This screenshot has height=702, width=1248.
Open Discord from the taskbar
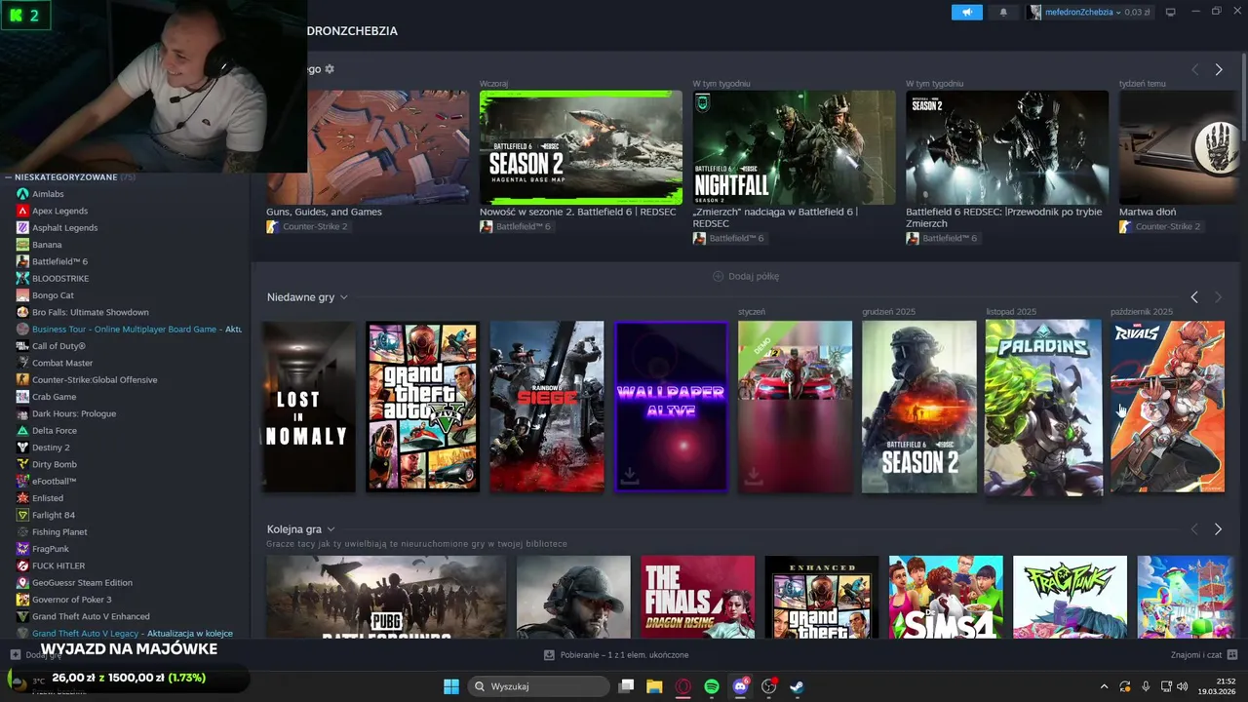tap(740, 686)
